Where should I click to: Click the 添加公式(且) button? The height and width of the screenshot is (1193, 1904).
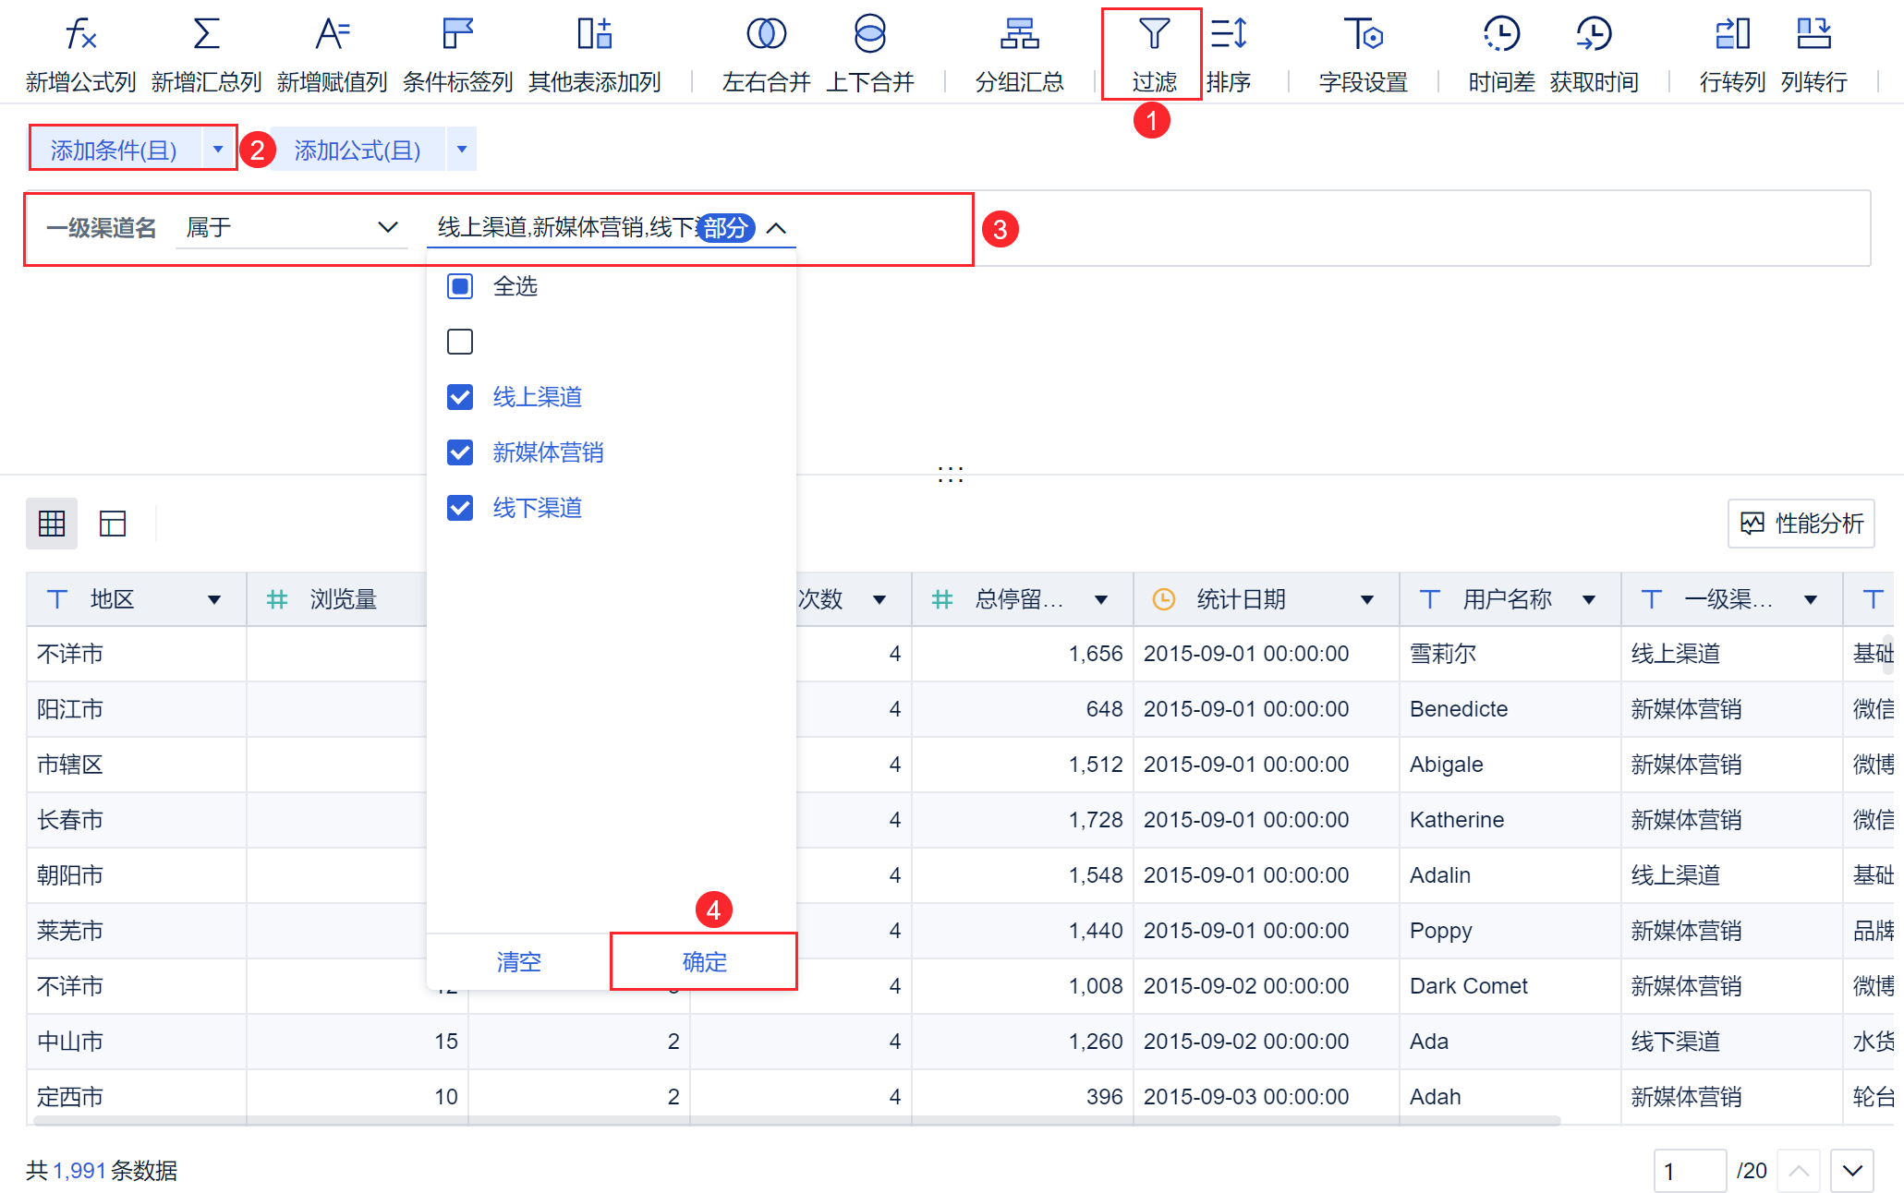pos(358,150)
